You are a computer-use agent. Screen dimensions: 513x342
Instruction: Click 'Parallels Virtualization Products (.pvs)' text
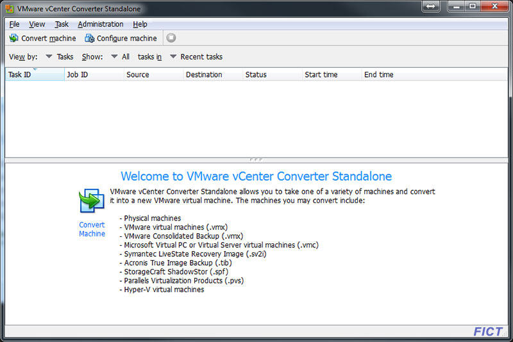click(184, 281)
